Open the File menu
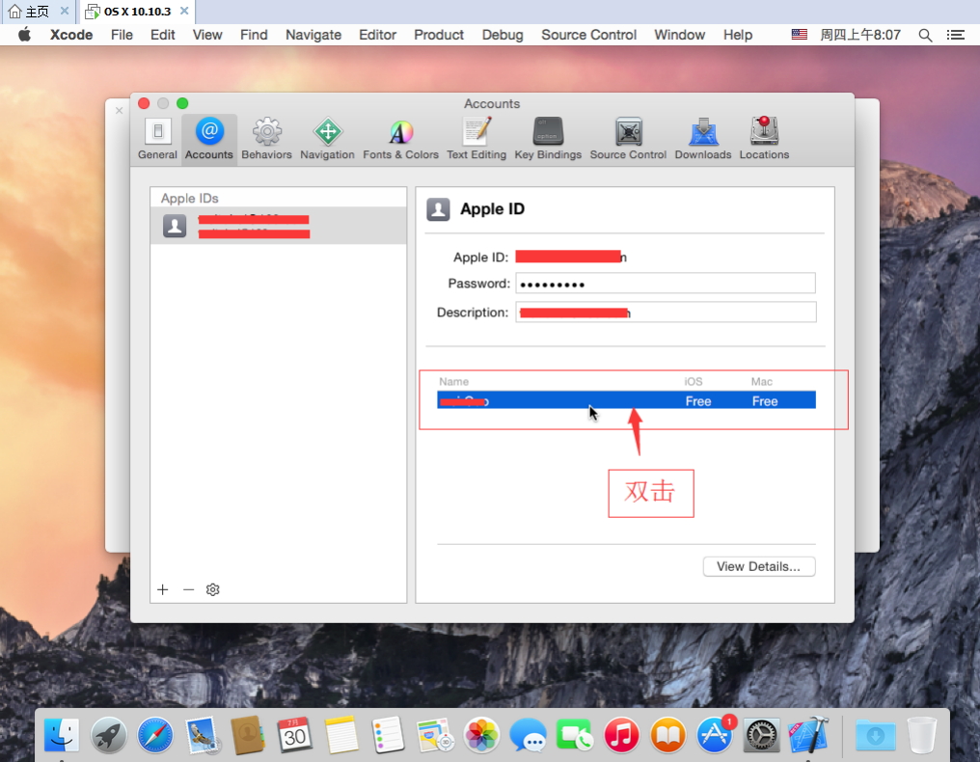Screen dimensions: 980x762 point(122,35)
